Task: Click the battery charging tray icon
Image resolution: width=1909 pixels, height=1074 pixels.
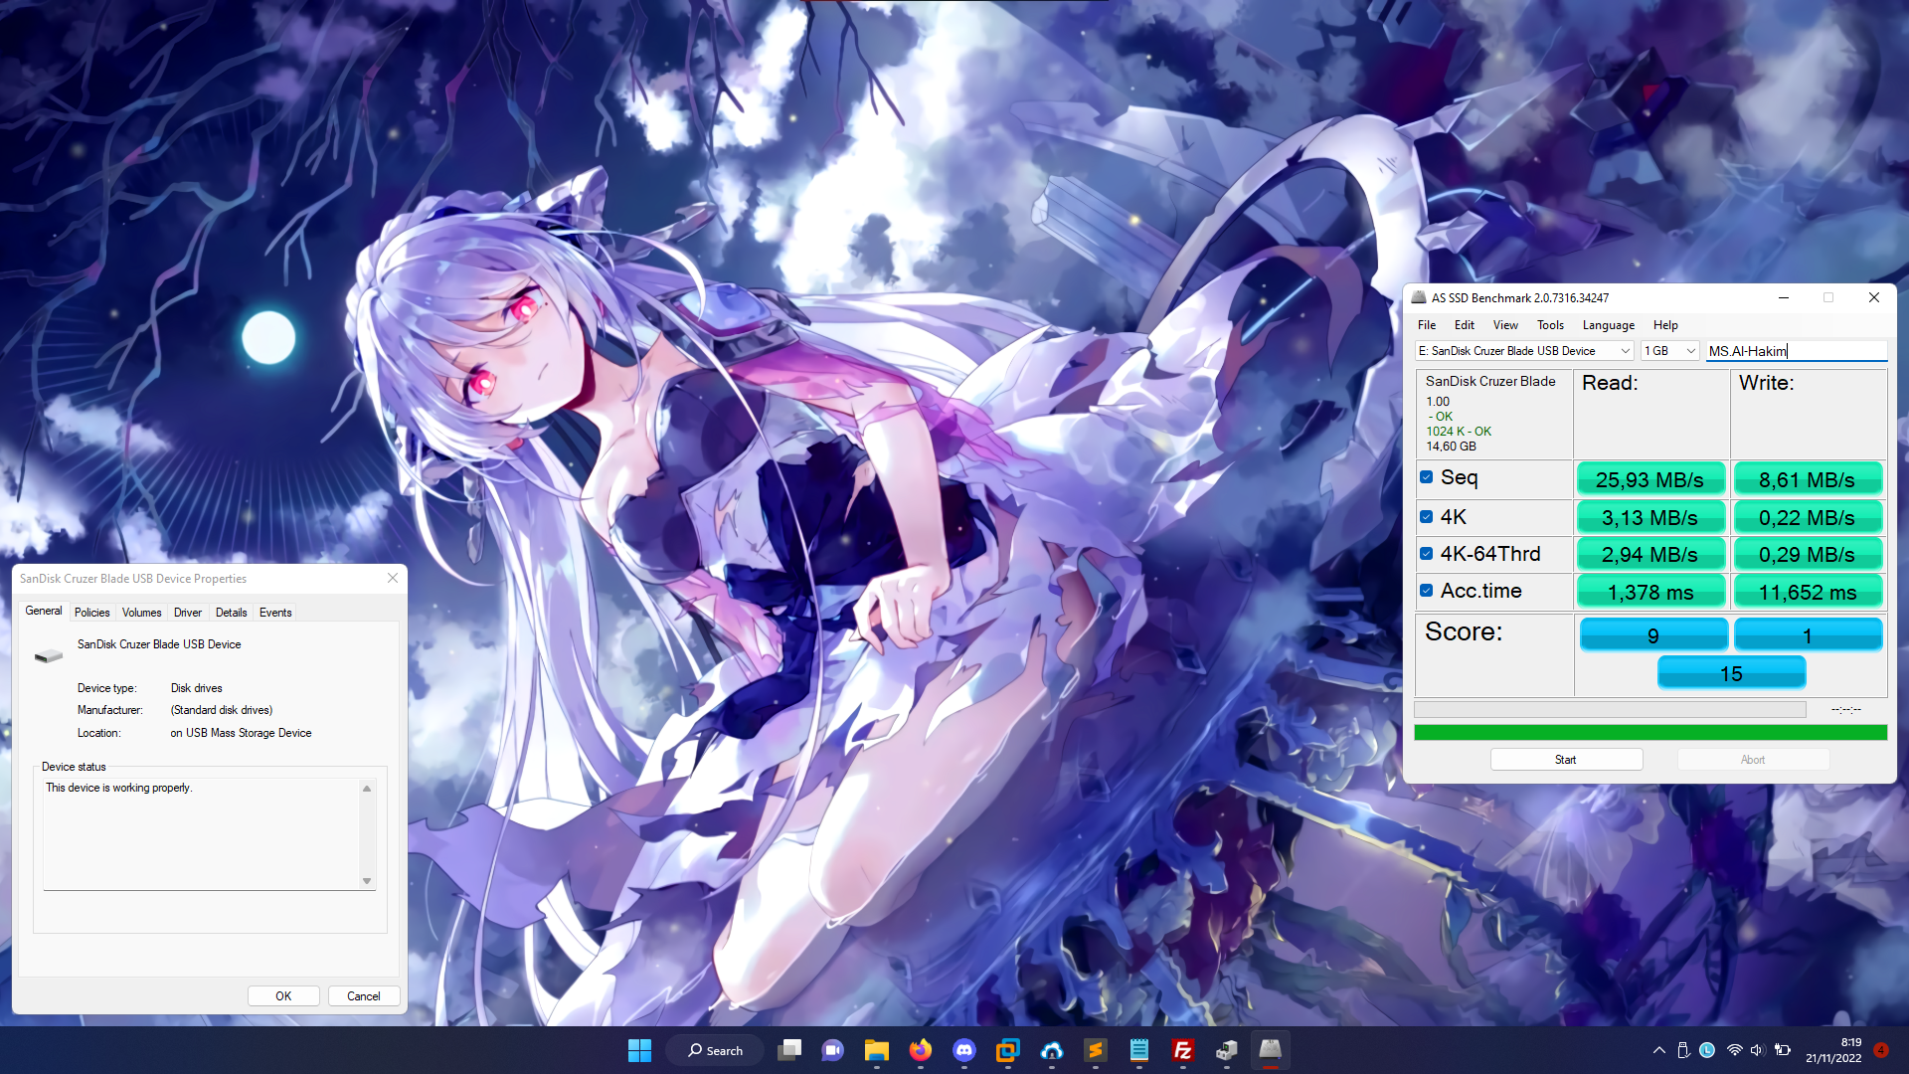Action: [1783, 1050]
